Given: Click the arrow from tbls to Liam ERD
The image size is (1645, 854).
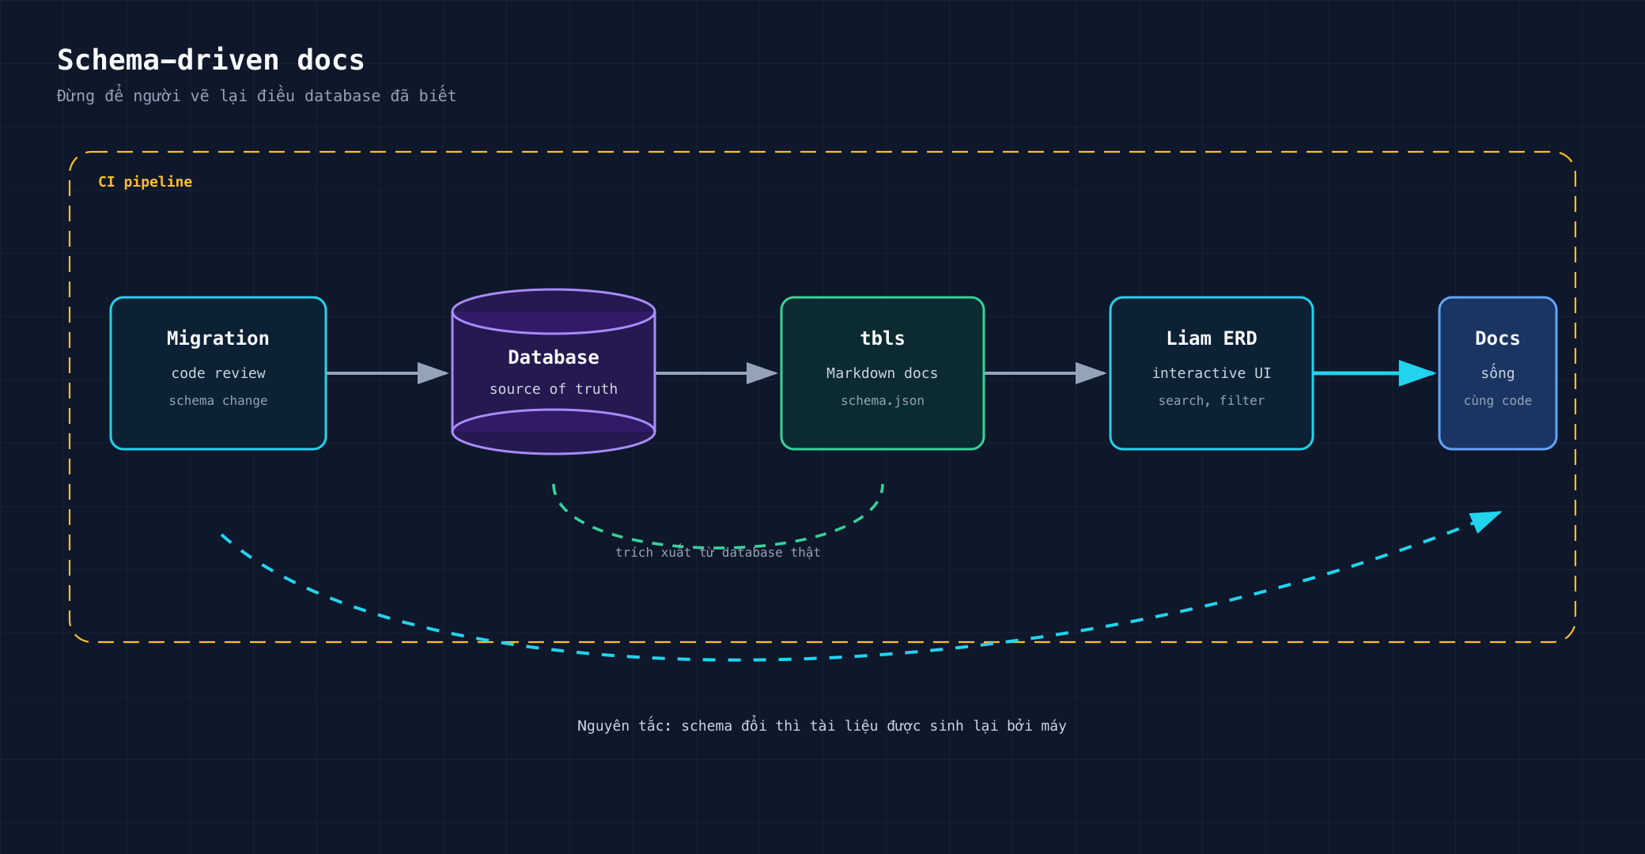Looking at the screenshot, I should [1046, 373].
